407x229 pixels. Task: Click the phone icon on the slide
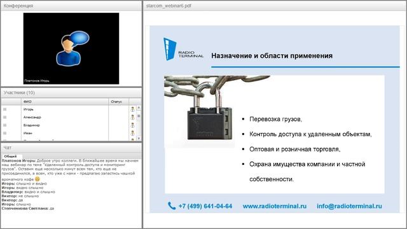(172, 205)
